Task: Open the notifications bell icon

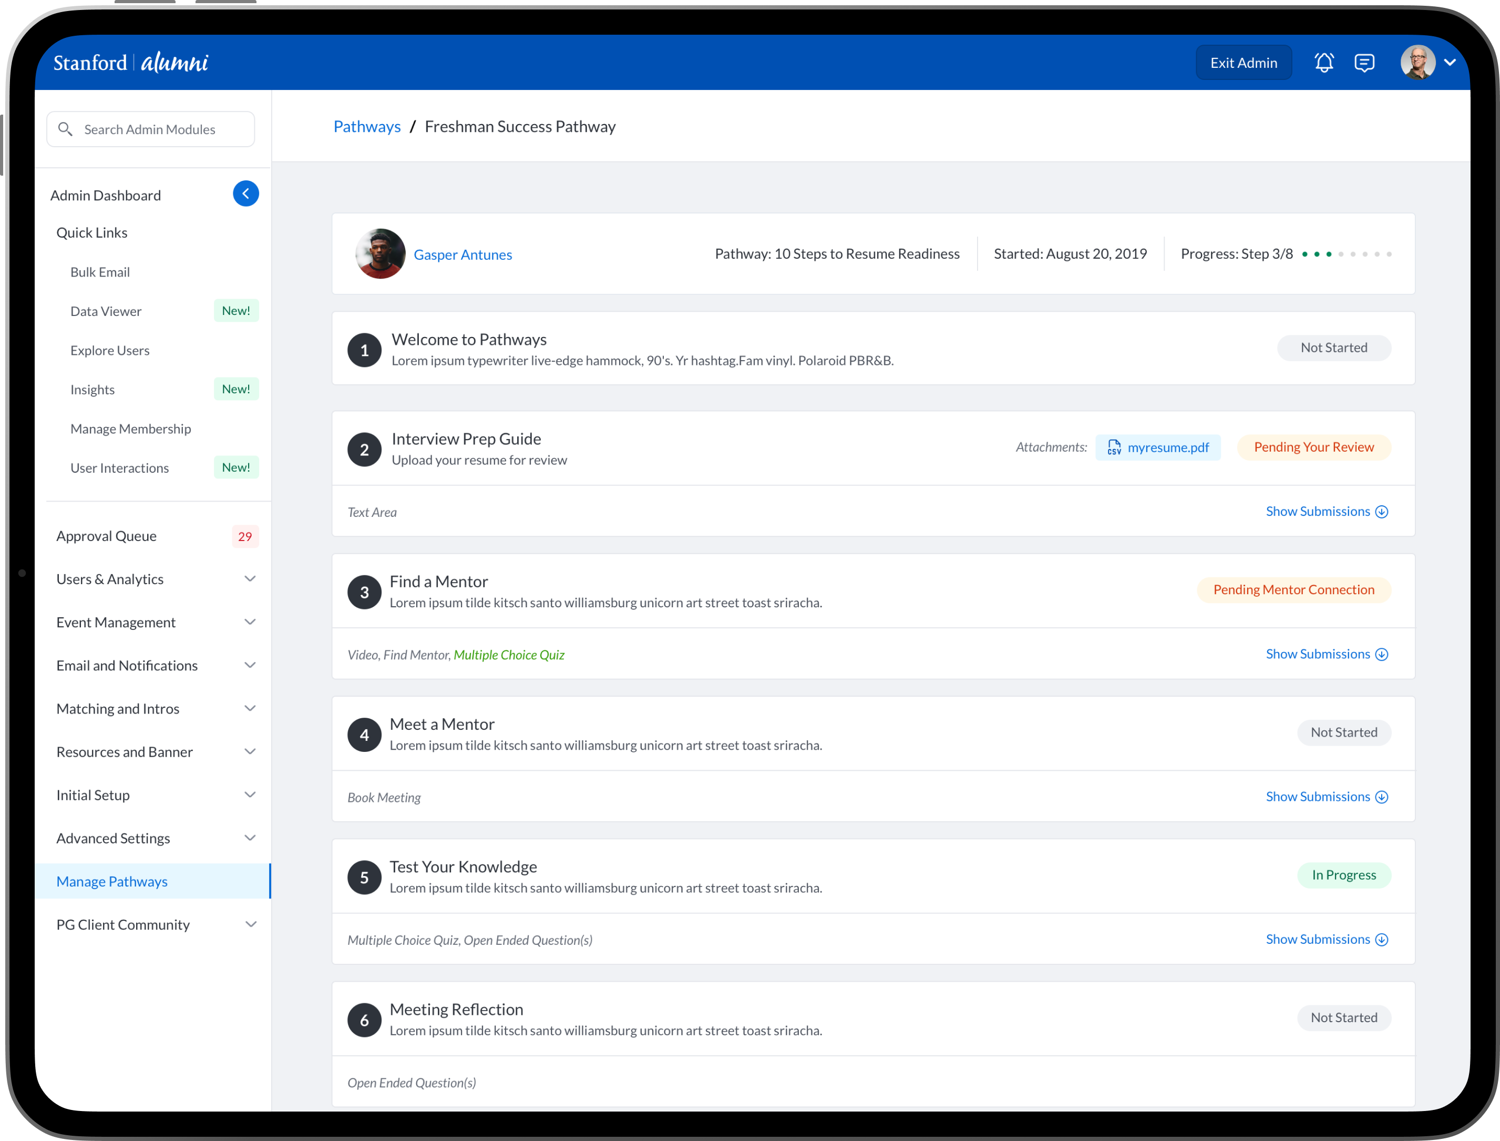Action: 1323,63
